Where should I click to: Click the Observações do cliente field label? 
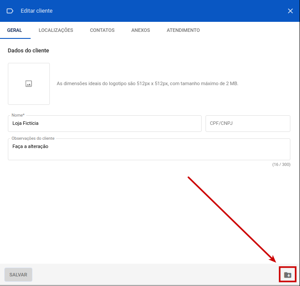(x=33, y=138)
